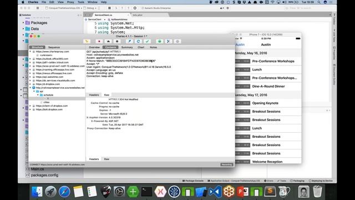Collapse the www.charlesproxy.com host node
The height and width of the screenshot is (200, 355).
pyautogui.click(x=31, y=52)
